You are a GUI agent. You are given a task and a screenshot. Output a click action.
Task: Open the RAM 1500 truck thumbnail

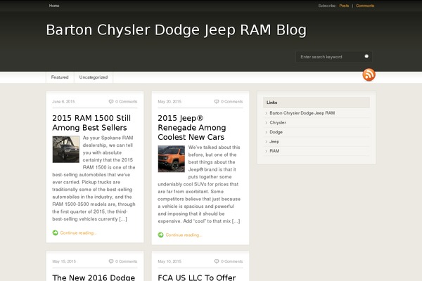(66, 149)
